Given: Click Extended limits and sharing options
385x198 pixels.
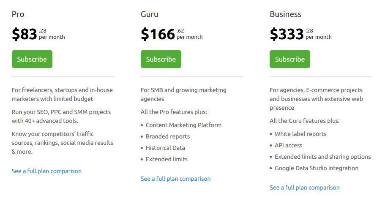Looking at the screenshot, I should coord(322,157).
